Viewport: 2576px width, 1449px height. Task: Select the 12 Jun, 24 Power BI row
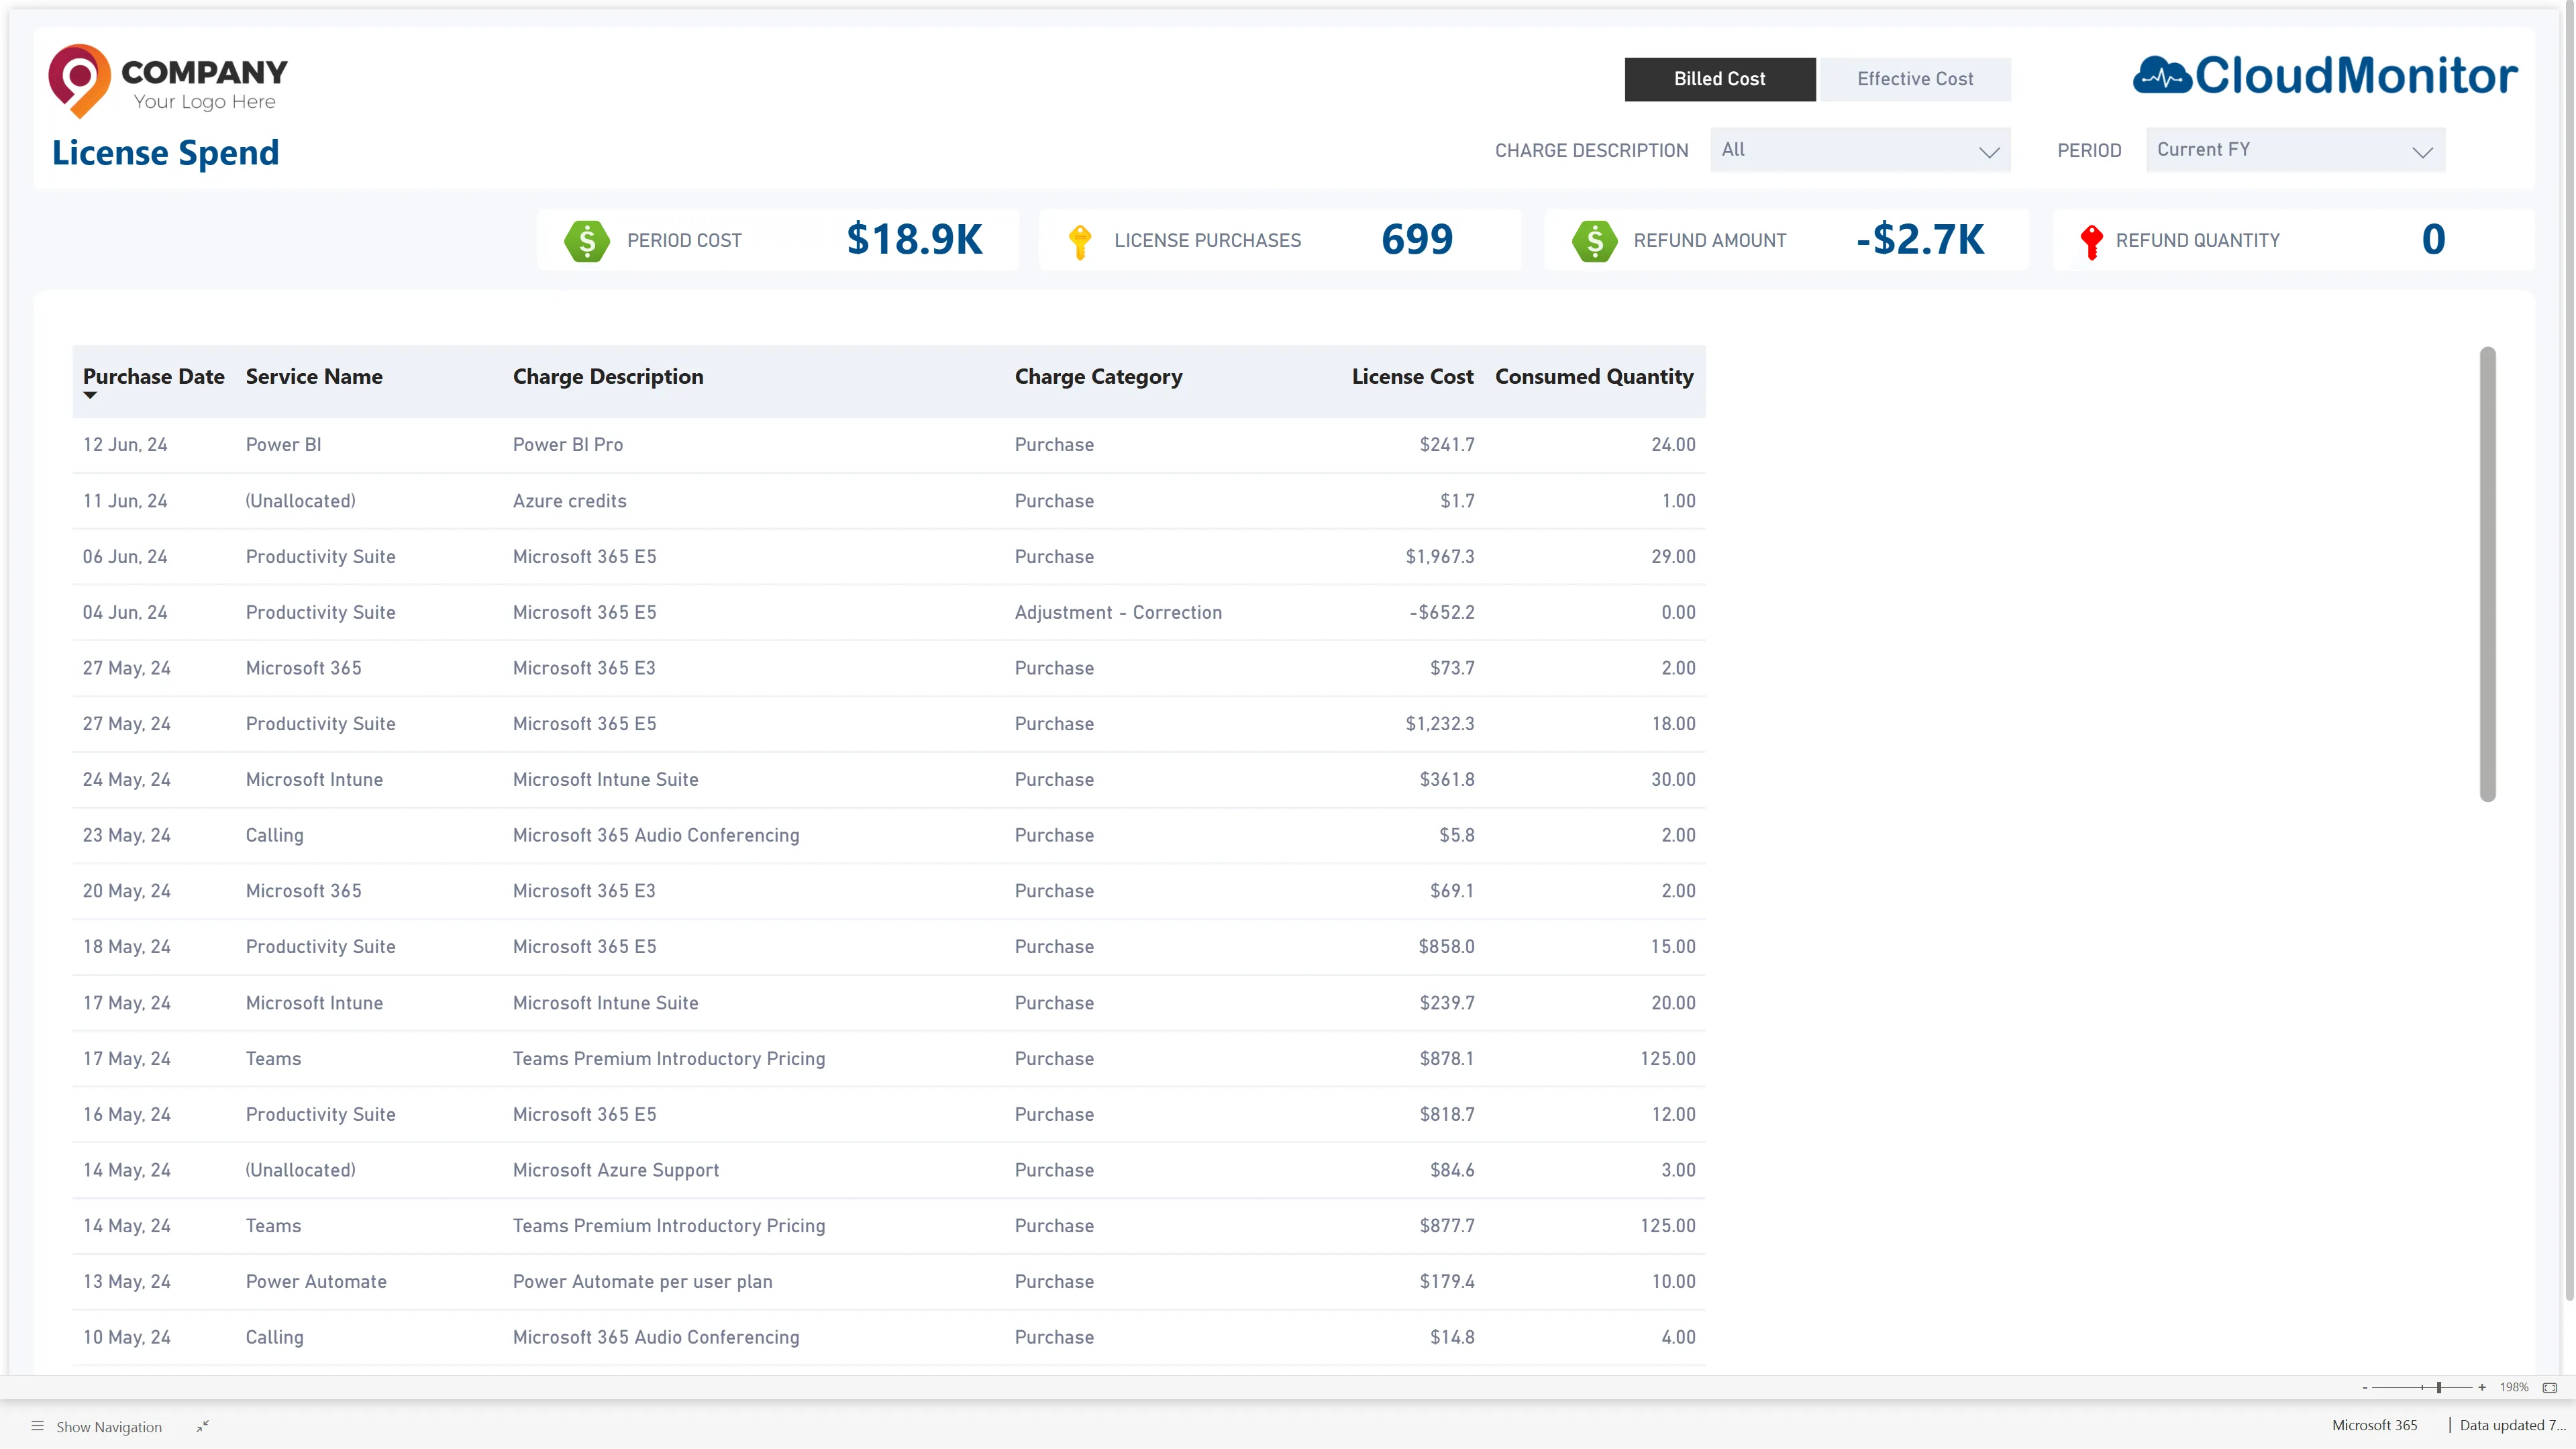[889, 445]
